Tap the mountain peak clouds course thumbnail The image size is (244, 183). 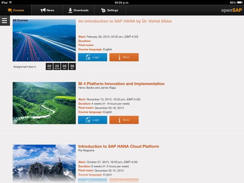pyautogui.click(x=44, y=163)
